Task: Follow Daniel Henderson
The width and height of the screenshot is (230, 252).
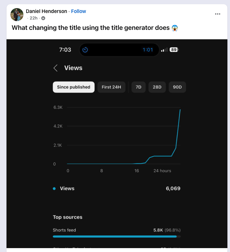Action: pyautogui.click(x=79, y=11)
